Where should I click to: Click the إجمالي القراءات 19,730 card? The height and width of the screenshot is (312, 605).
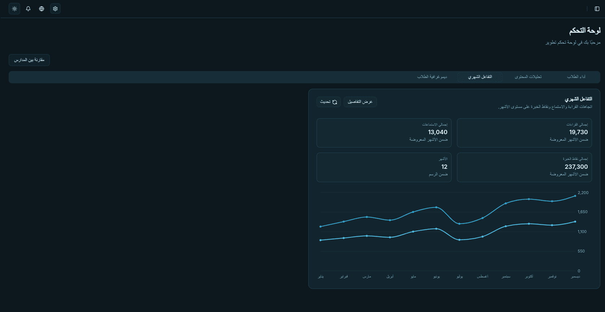point(525,133)
